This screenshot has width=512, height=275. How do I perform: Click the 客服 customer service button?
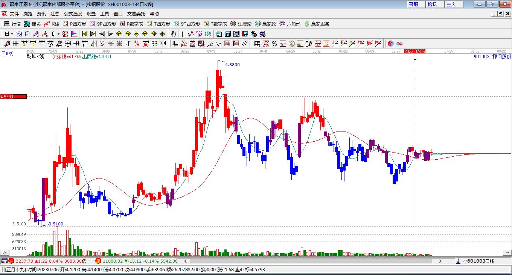tap(416, 4)
